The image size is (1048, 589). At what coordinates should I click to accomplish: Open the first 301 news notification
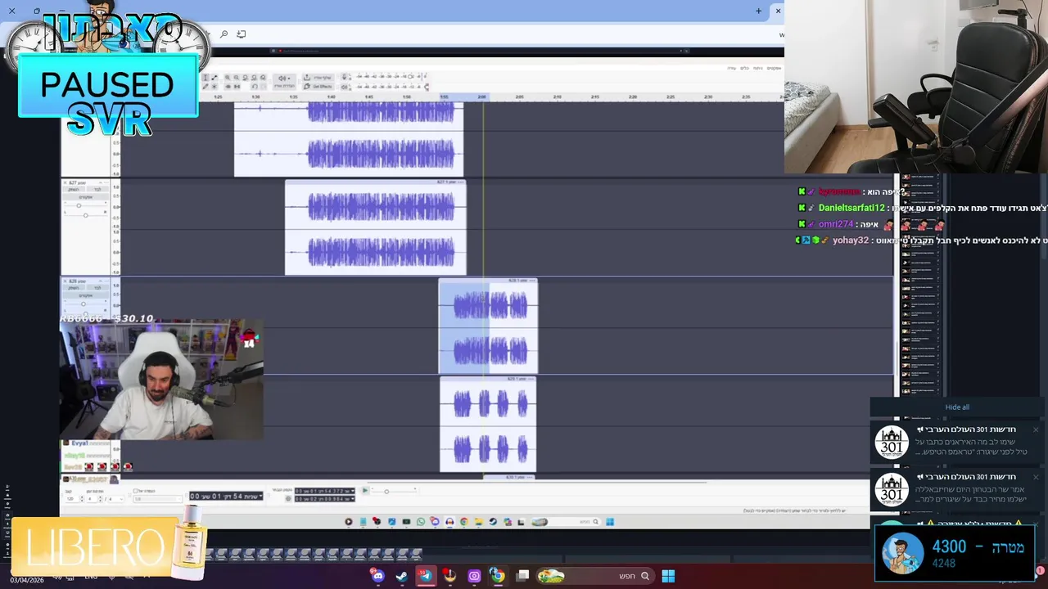point(956,442)
